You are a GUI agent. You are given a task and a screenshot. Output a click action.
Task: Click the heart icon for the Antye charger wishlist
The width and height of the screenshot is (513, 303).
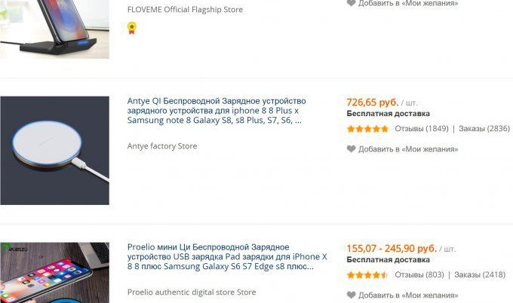(x=351, y=149)
